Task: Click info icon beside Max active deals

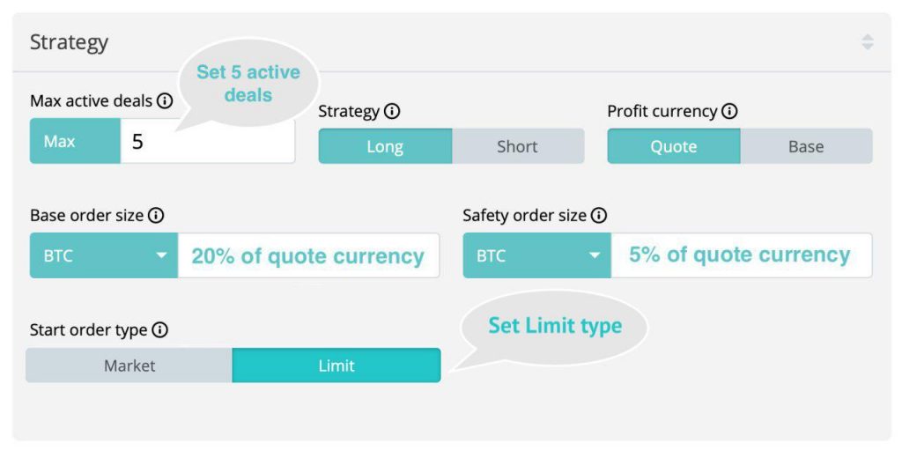Action: pyautogui.click(x=165, y=101)
